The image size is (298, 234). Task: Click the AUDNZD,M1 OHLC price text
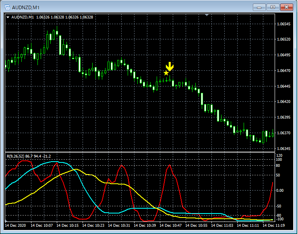tap(64, 17)
